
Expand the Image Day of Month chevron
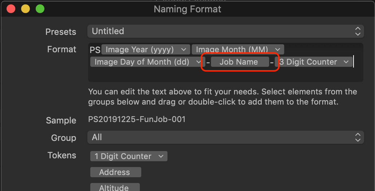tap(198, 62)
